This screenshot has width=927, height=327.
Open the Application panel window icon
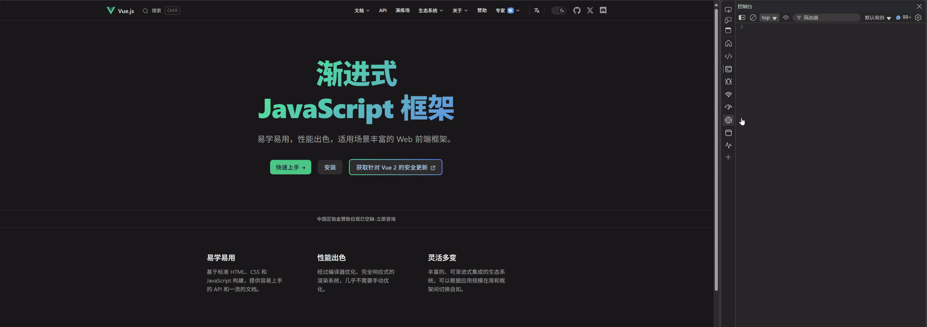pyautogui.click(x=728, y=133)
